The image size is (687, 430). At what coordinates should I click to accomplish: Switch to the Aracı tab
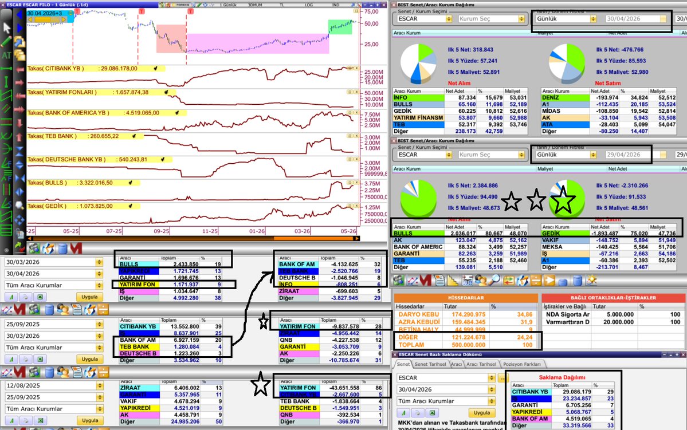point(456,364)
